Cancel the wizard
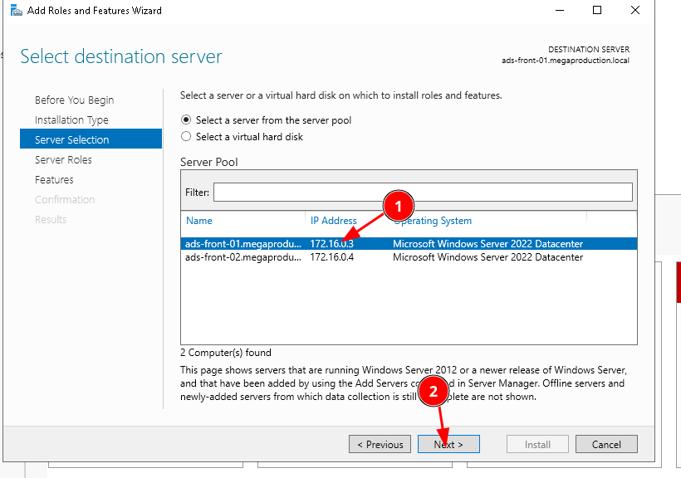 pyautogui.click(x=606, y=445)
